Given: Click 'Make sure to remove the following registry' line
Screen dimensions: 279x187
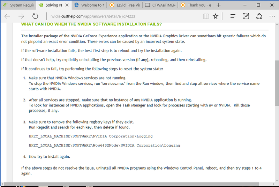Looking at the screenshot, I should (81, 122).
